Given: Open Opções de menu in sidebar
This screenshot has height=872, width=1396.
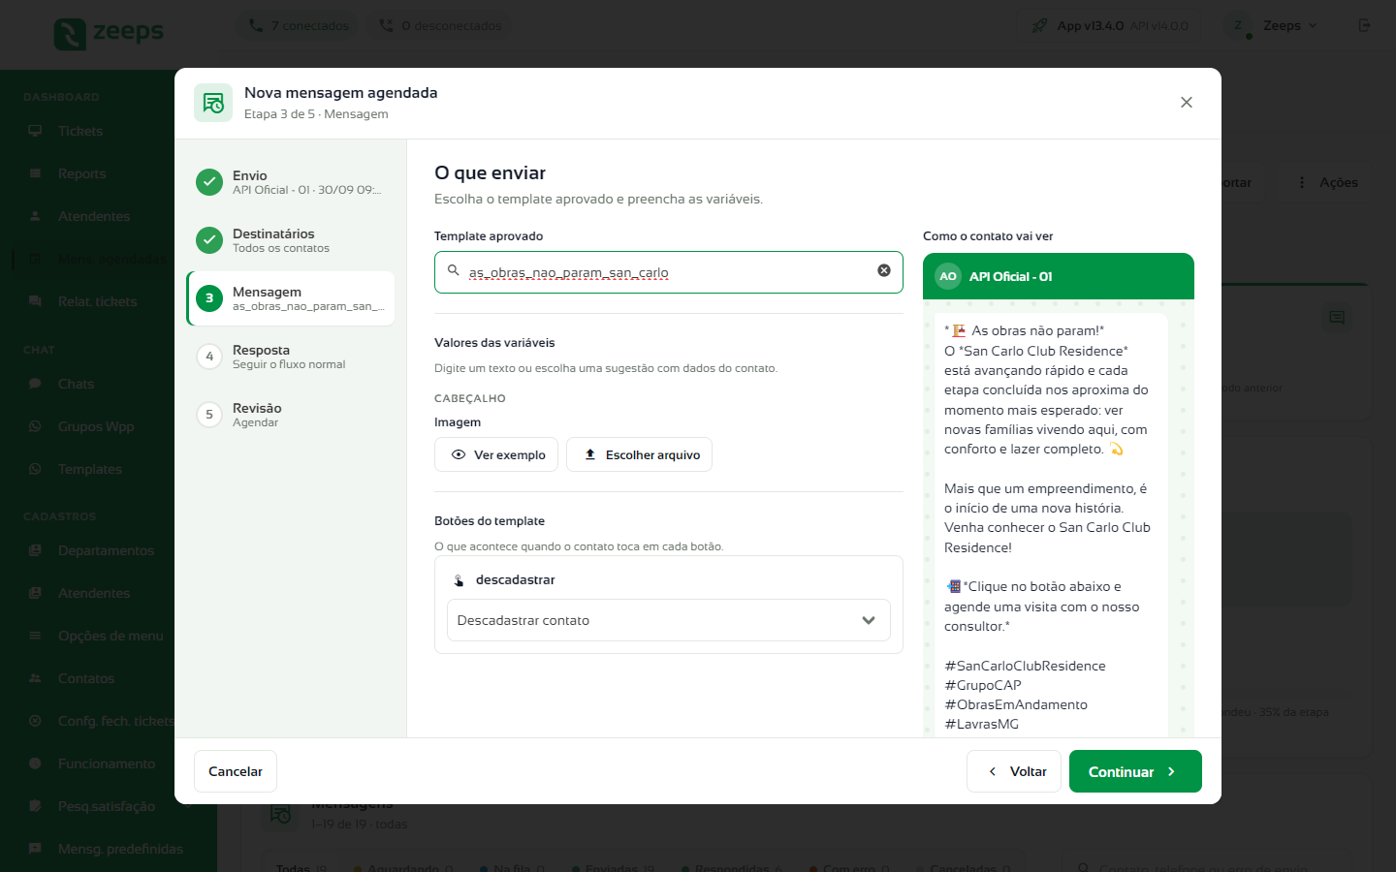Looking at the screenshot, I should tap(111, 636).
